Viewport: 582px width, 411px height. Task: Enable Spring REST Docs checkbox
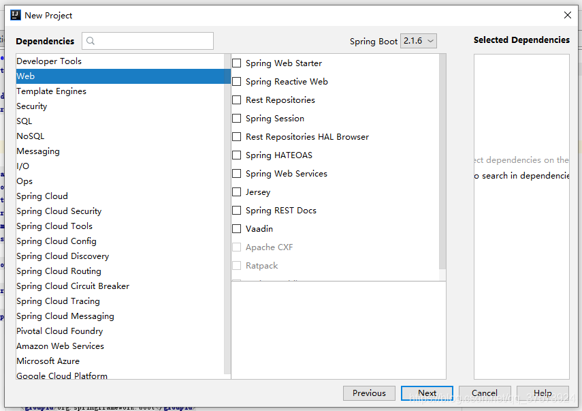pos(236,211)
